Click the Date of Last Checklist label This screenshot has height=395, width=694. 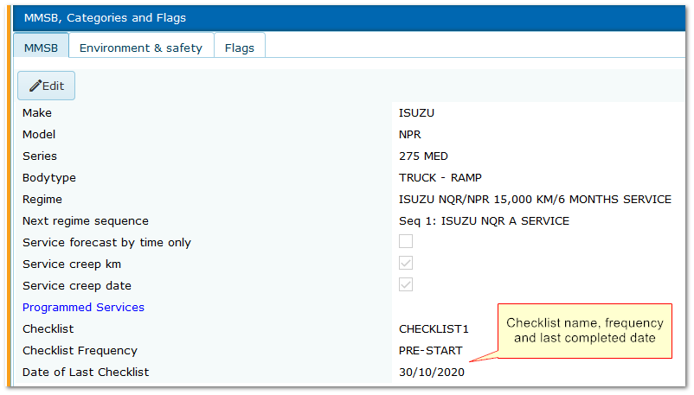[x=86, y=373]
